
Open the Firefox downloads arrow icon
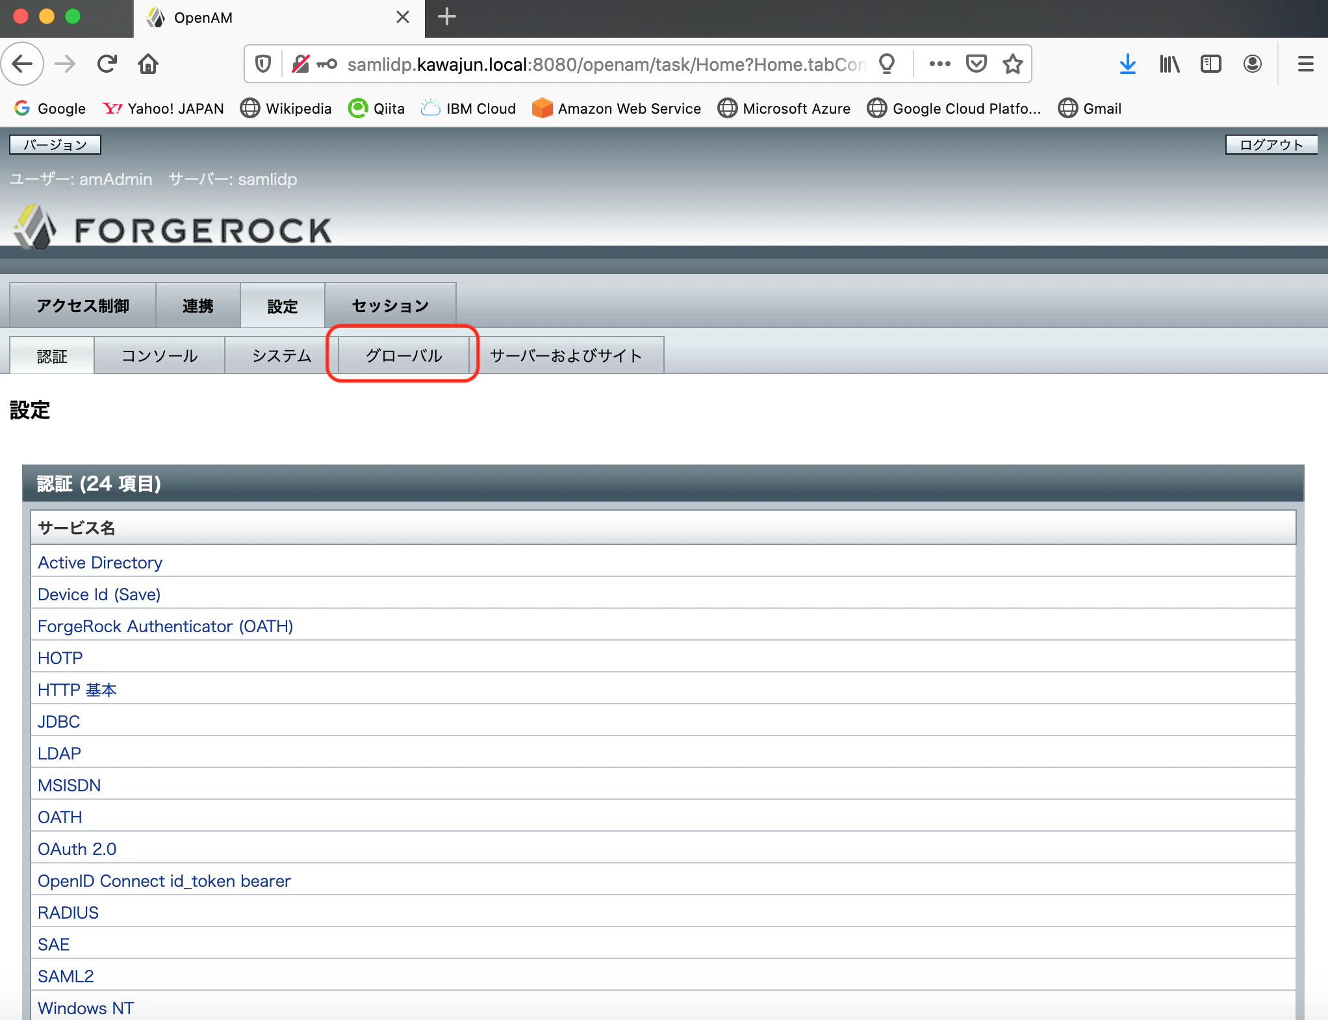(x=1128, y=64)
